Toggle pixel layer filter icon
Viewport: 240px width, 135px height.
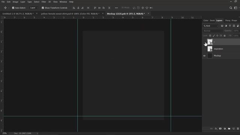tap(222, 26)
